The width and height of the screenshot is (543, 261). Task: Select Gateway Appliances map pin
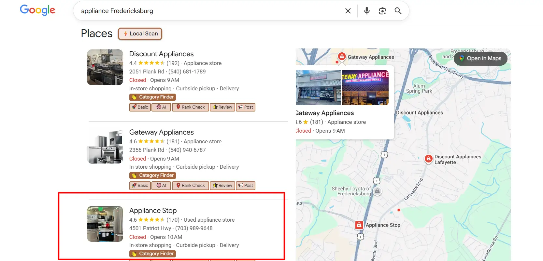[341, 56]
